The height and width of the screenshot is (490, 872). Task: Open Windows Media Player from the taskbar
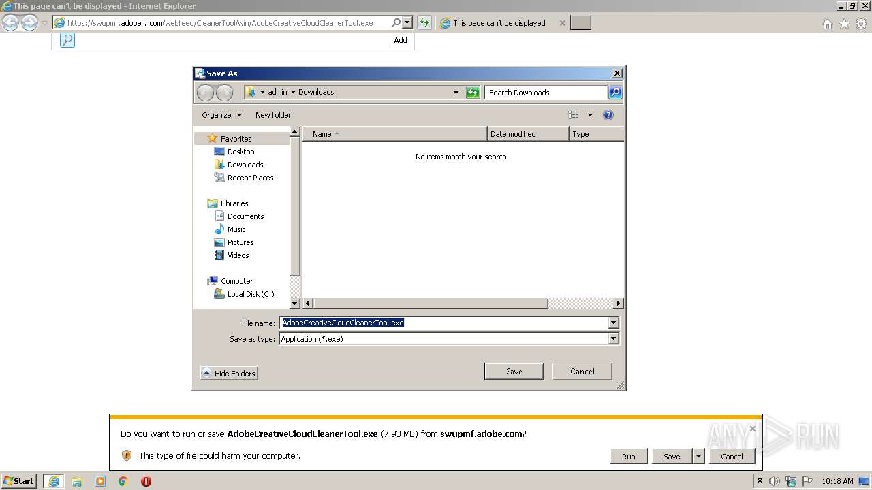[100, 481]
